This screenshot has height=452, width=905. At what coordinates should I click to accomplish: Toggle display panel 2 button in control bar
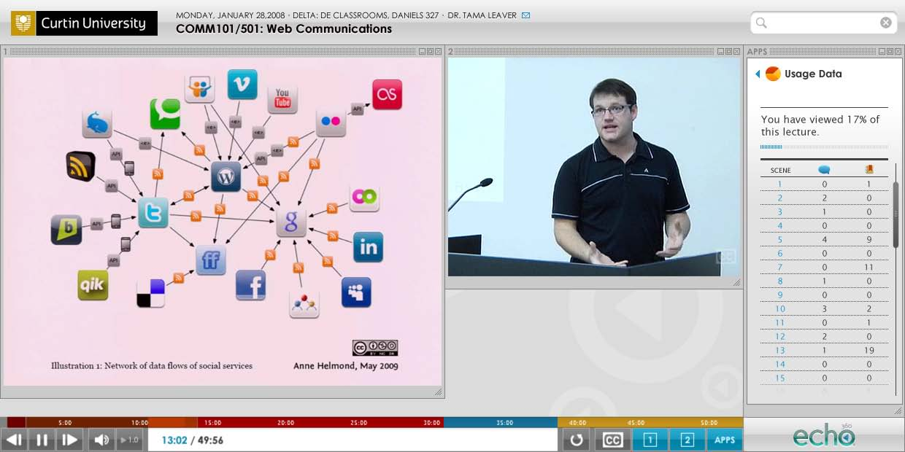coord(687,440)
